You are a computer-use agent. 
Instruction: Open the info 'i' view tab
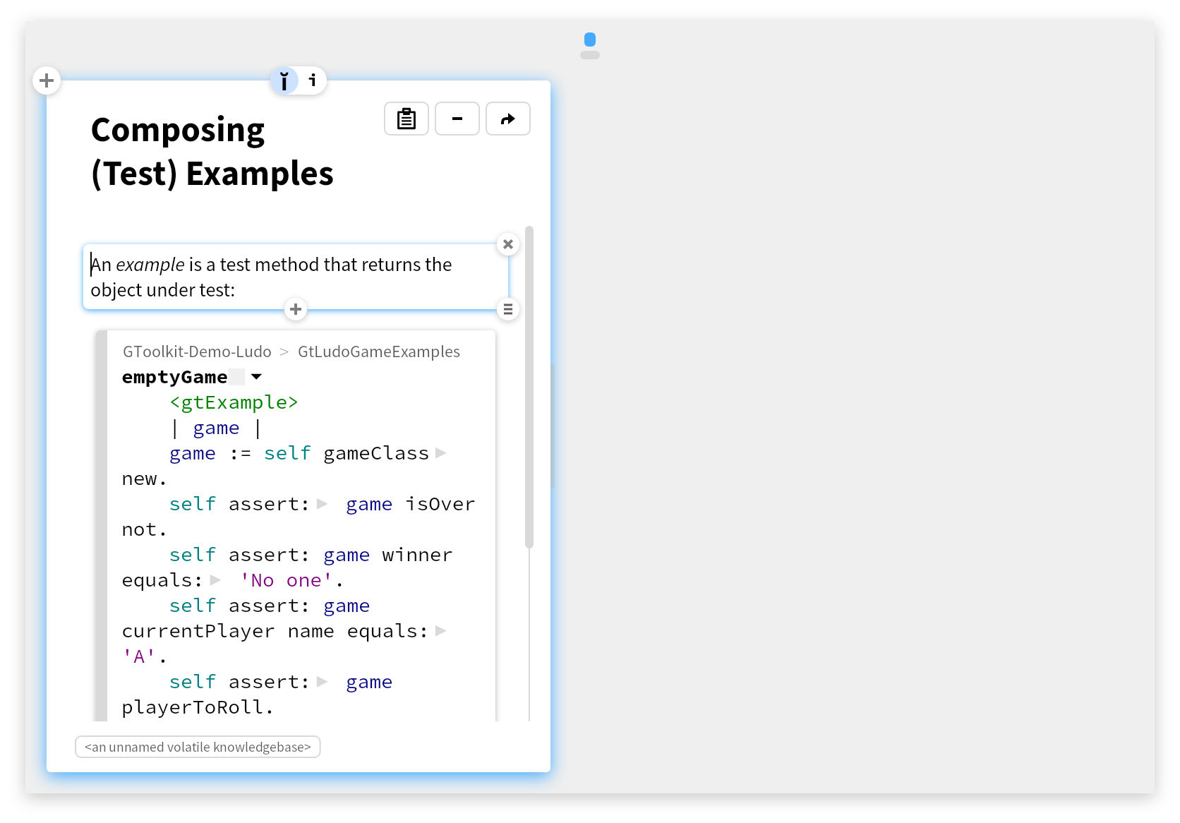313,80
